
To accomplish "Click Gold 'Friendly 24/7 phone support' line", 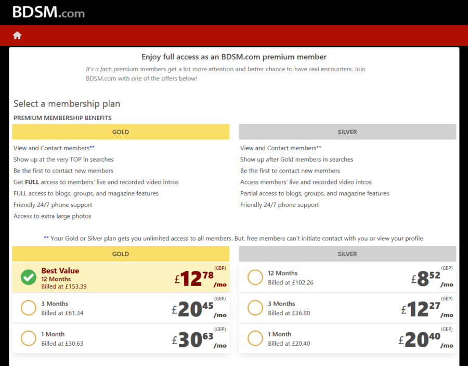I will click(53, 205).
